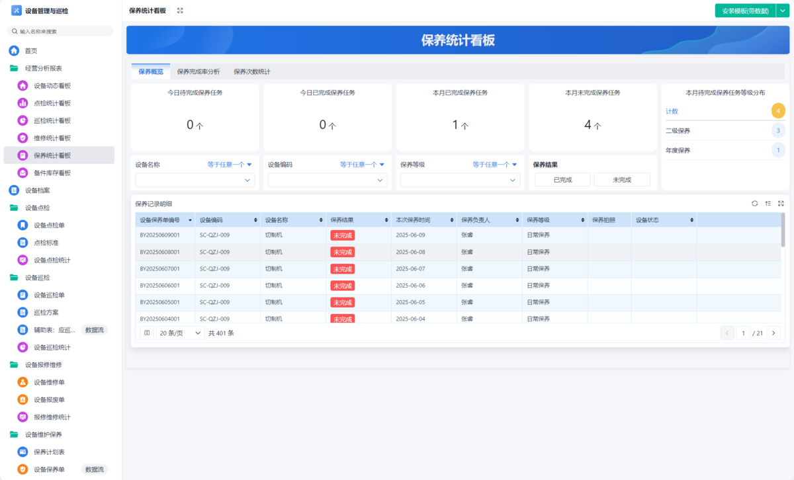Open 设备点检单 icon
Screen dimensions: 794x480
tap(22, 225)
